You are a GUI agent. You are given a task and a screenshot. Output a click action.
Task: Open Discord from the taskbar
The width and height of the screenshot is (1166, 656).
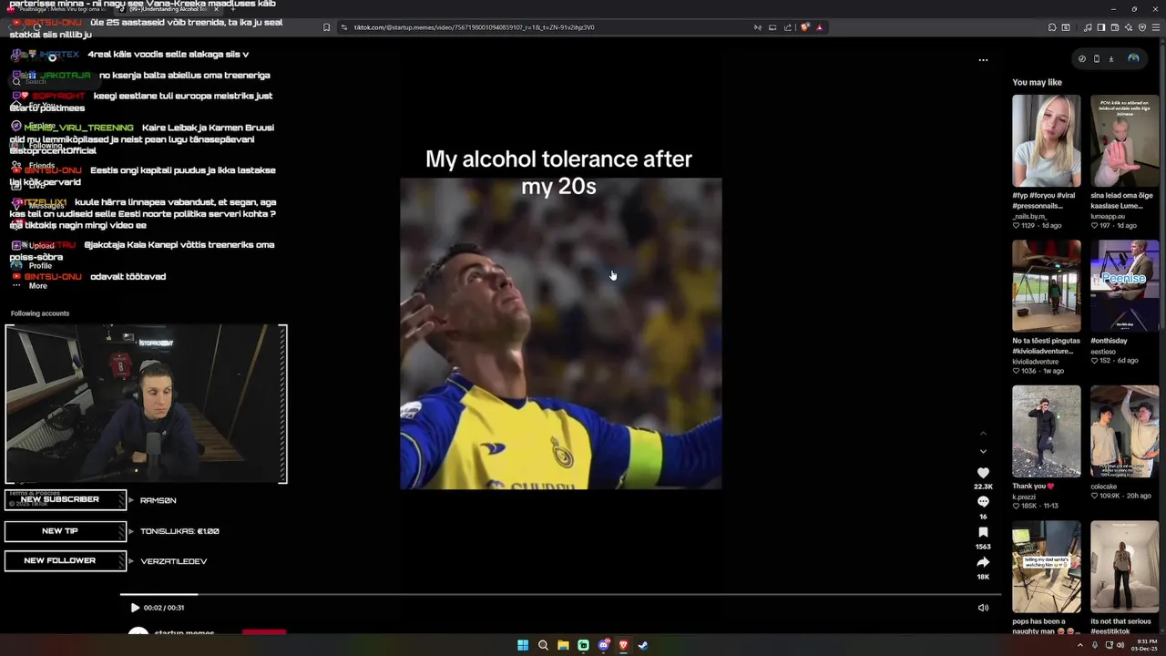pyautogui.click(x=603, y=645)
